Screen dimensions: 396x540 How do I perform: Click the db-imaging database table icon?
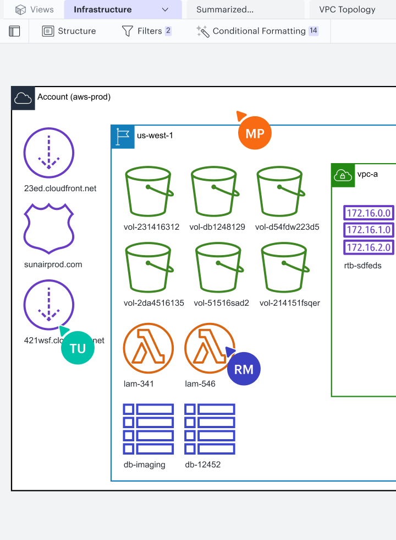(148, 429)
